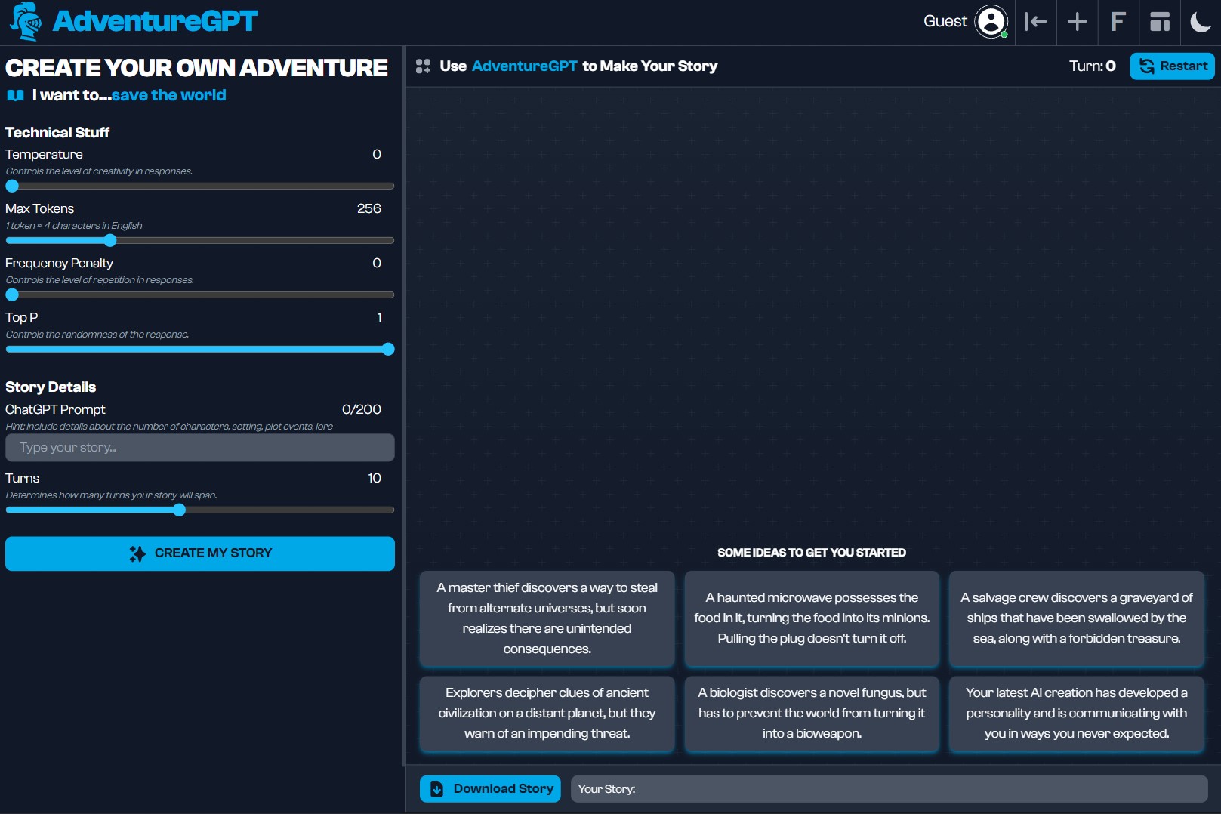
Task: Click the 'SOME IDEAS TO GET YOU STARTED' heading
Action: [812, 553]
